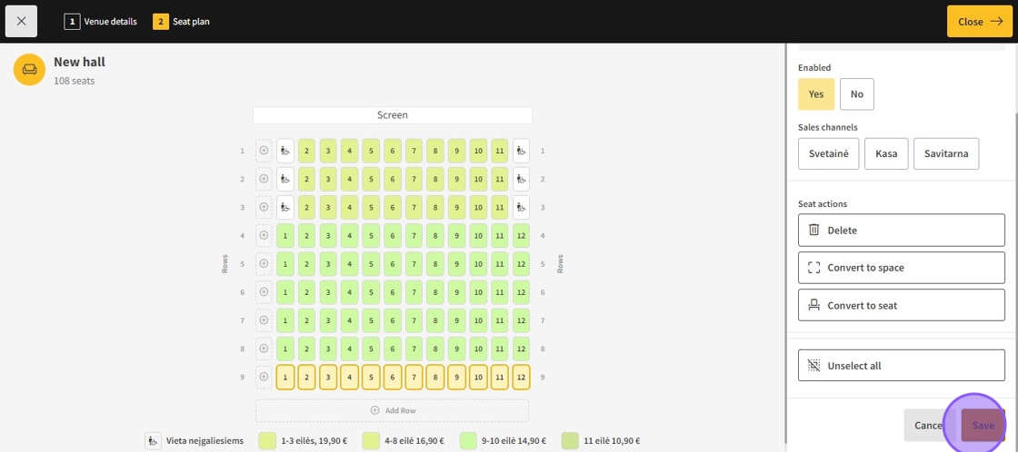Click Add Row below the seat grid
Screen dimensions: 1018x452
pyautogui.click(x=392, y=410)
